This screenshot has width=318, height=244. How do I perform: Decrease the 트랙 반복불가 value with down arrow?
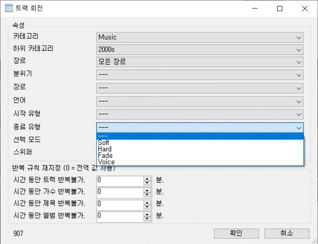(147, 183)
